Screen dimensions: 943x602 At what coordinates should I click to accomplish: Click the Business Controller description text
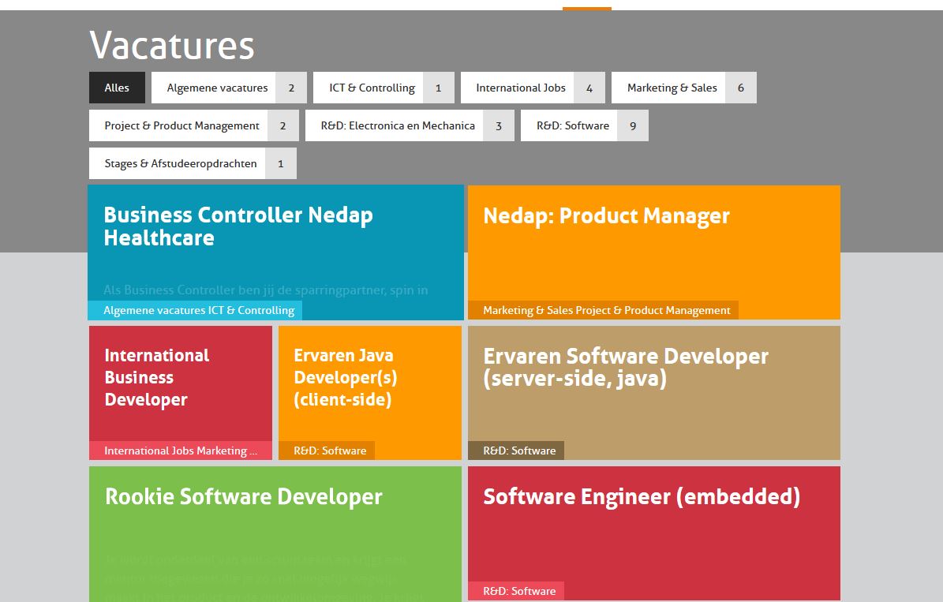(266, 290)
